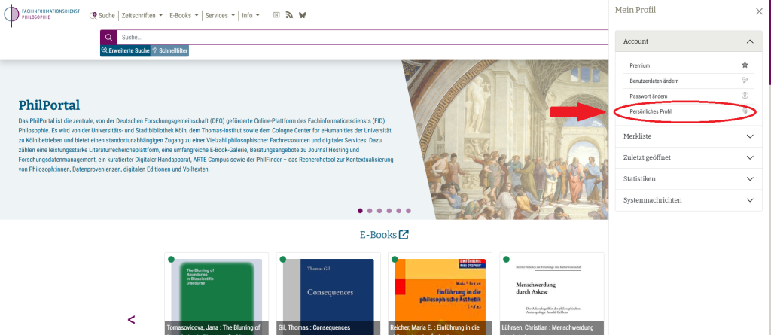The width and height of the screenshot is (771, 335).
Task: Click The Blurring of Boundaries book cover
Action: (x=216, y=291)
